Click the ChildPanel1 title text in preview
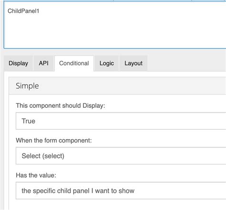This screenshot has height=210, width=226. [x=23, y=11]
